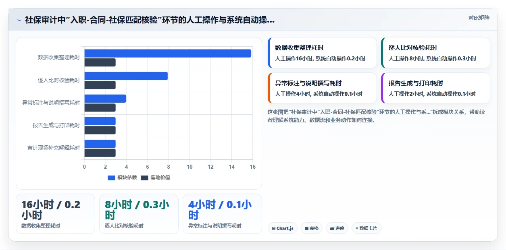
Task: Click the 模块依赖 legend text
Action: [x=127, y=178]
